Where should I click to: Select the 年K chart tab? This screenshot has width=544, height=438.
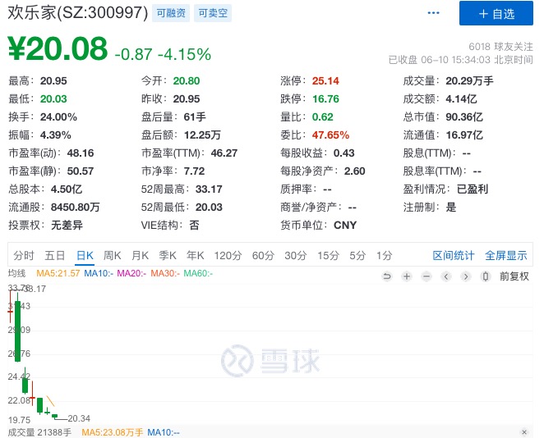pyautogui.click(x=196, y=256)
